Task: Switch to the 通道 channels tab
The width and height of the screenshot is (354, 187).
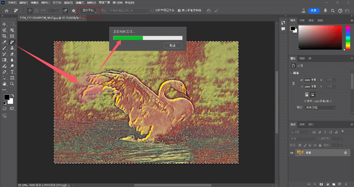Action: [302, 124]
